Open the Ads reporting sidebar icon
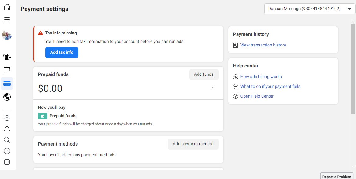The width and height of the screenshot is (356, 179). tap(7, 57)
